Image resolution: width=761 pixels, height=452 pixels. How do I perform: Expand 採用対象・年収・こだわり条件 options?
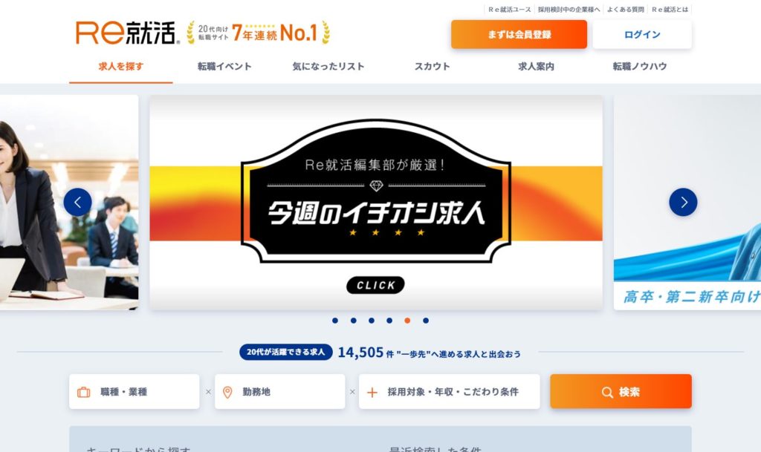click(x=450, y=391)
